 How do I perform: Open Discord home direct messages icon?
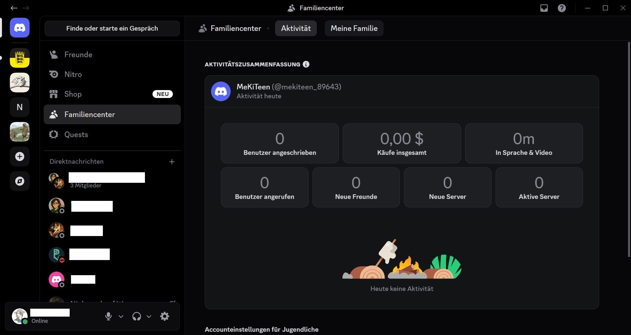click(x=20, y=28)
